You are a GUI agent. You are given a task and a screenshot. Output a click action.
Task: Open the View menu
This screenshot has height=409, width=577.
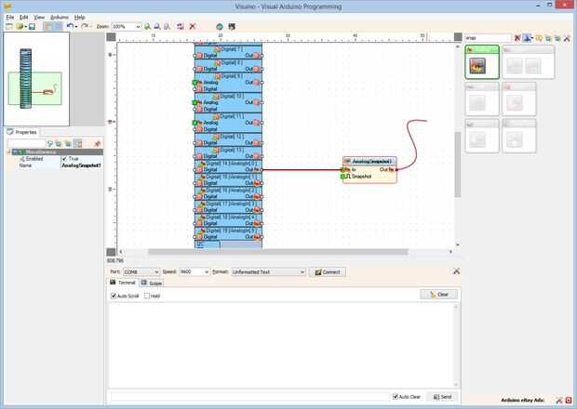point(39,18)
